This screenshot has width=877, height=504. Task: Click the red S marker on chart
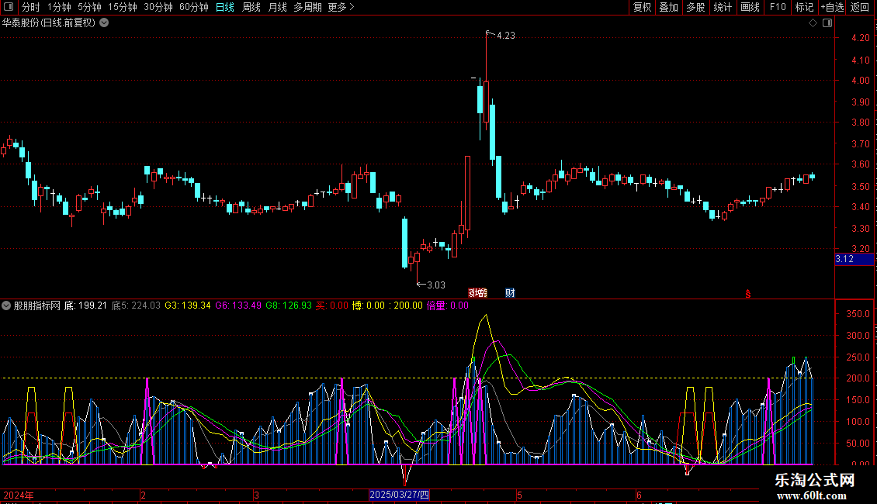tap(748, 293)
